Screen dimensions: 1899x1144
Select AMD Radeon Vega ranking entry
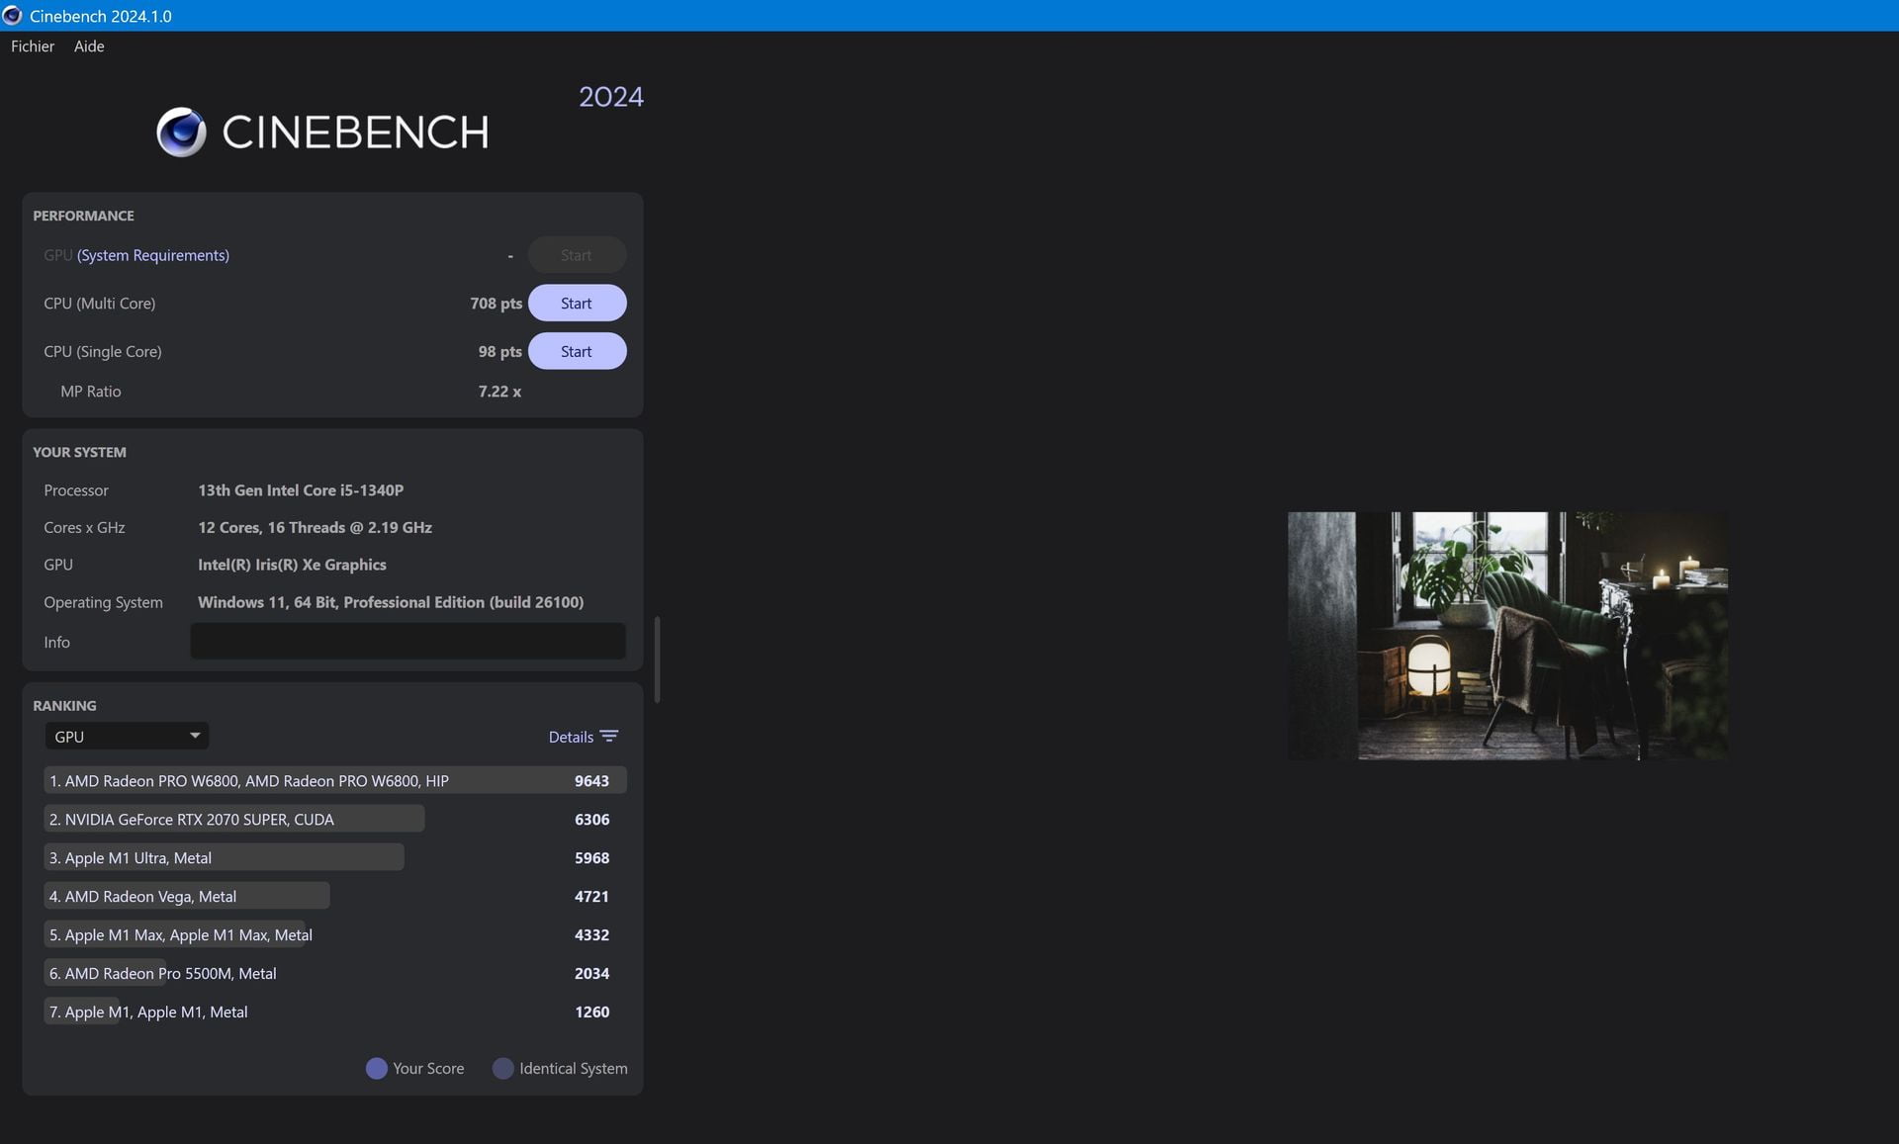click(x=335, y=897)
